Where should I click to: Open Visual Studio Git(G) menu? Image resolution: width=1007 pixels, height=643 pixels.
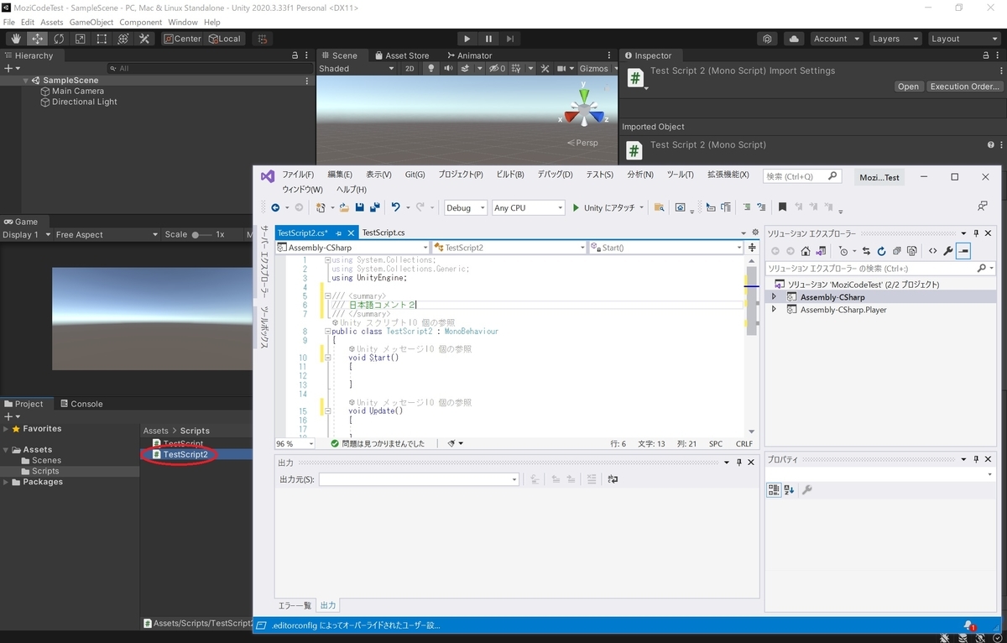pos(415,175)
